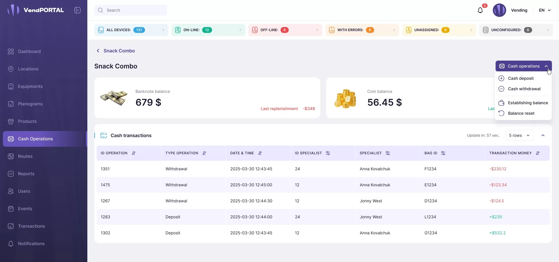Screen dimensions: 559x262
Task: Open filter for Specialist column
Action: click(388, 153)
